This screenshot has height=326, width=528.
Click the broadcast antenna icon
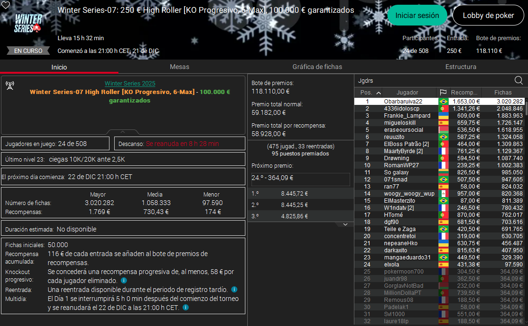click(x=10, y=86)
